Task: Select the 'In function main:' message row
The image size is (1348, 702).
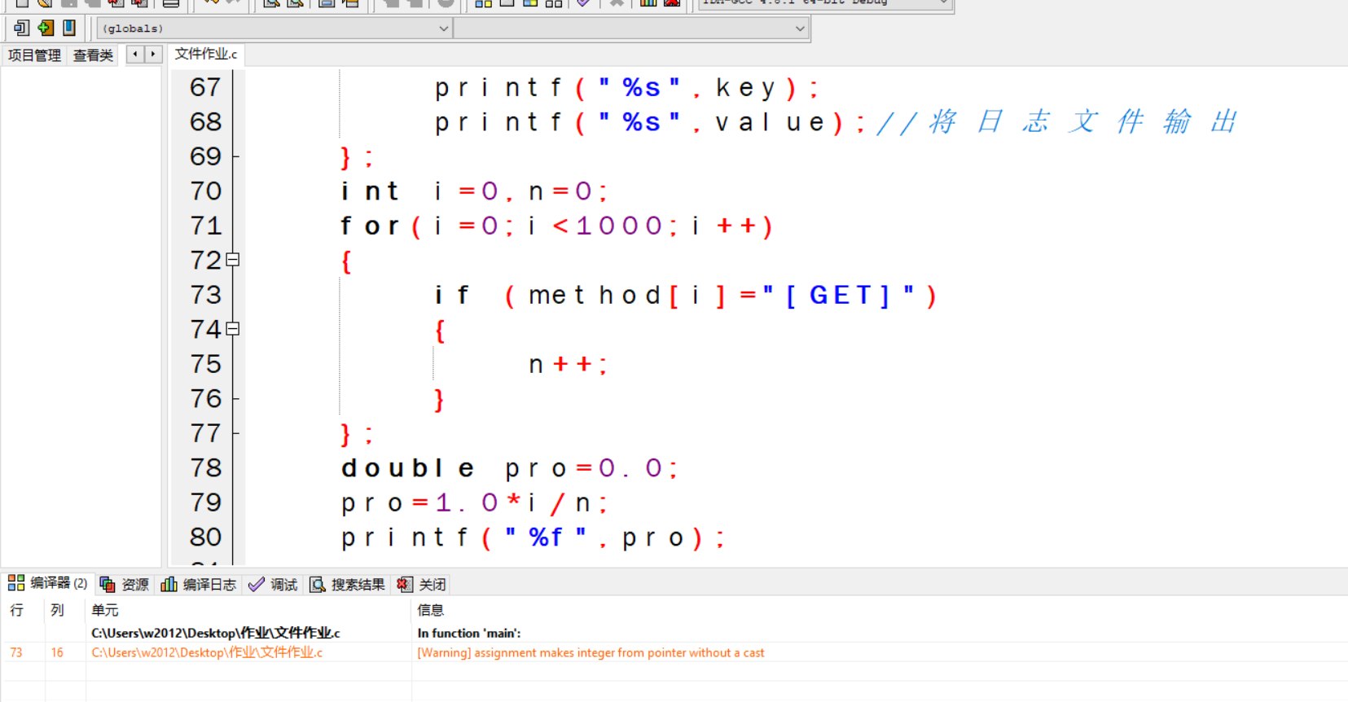Action: click(x=469, y=633)
